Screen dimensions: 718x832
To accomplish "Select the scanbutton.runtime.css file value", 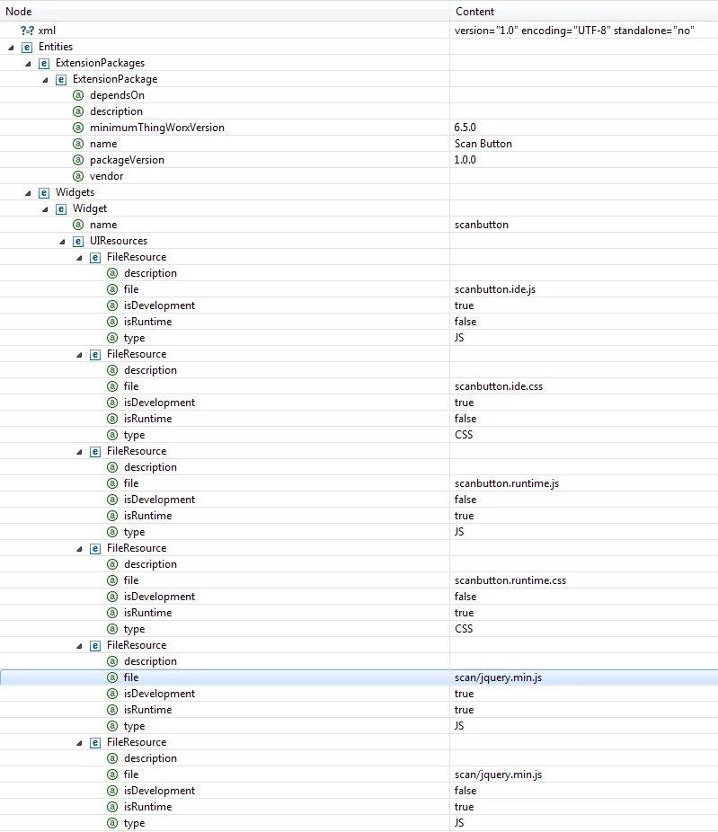I will (510, 580).
